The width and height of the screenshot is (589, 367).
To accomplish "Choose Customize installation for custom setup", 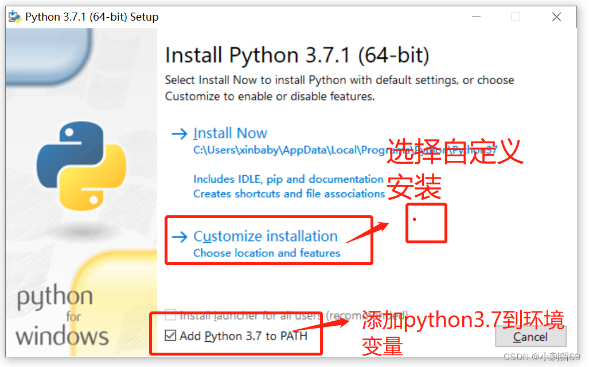I will pos(266,235).
